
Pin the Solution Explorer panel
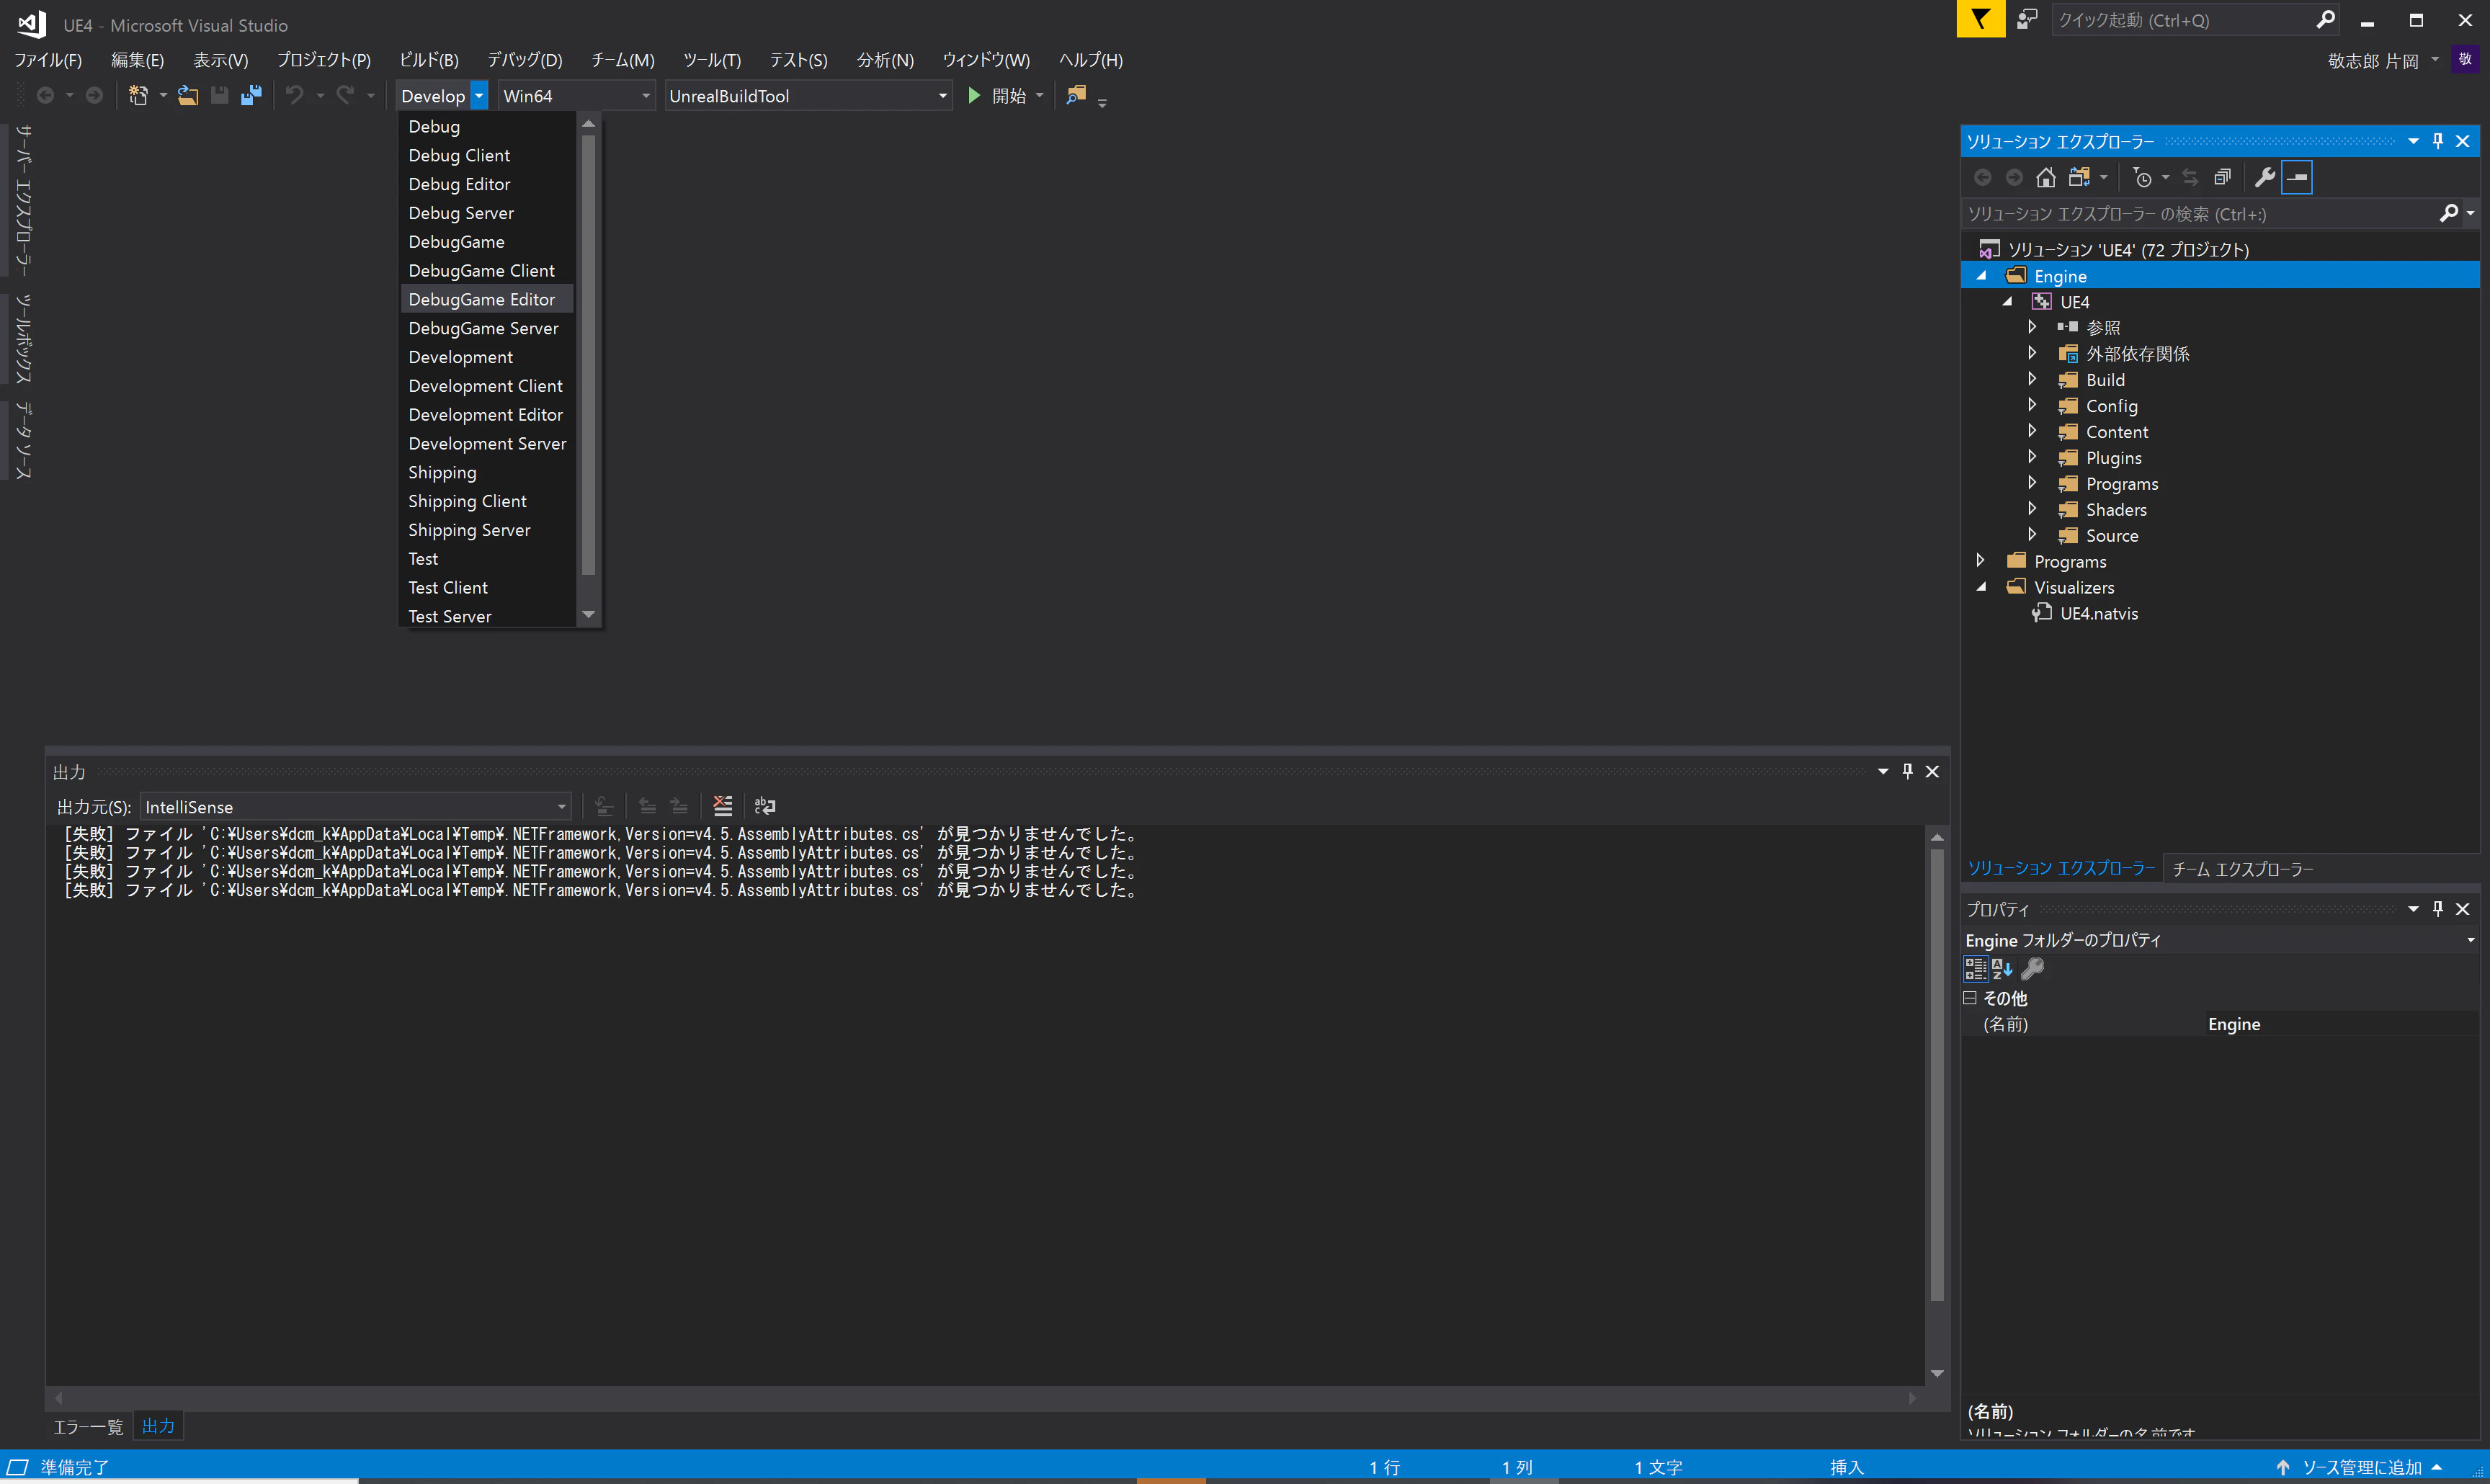click(2438, 141)
